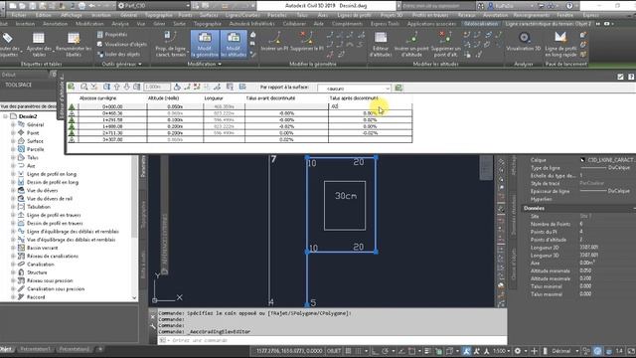
Task: Expand the Dessin2 tree node
Action: coord(5,116)
